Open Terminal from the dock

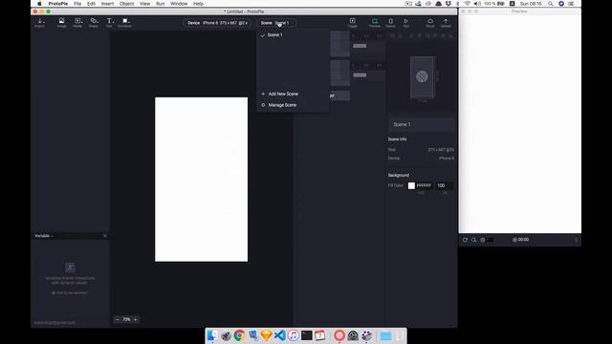pyautogui.click(x=306, y=335)
